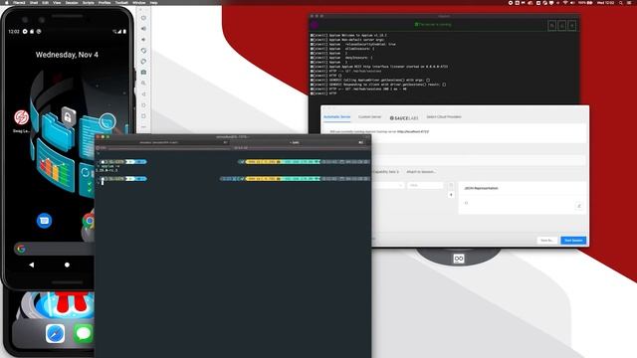Open the Messages app on Android home screen
The image size is (637, 358).
click(x=44, y=221)
